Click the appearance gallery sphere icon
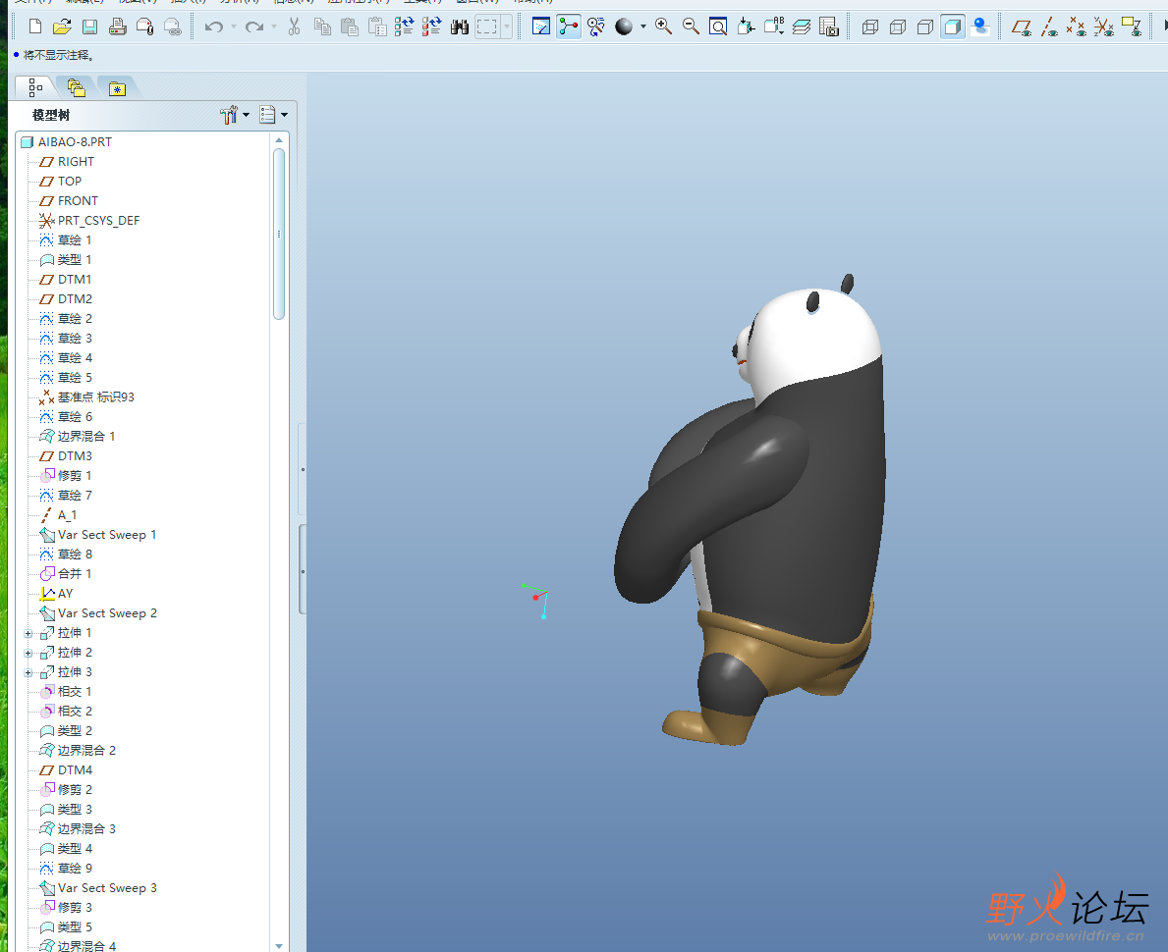The width and height of the screenshot is (1168, 952). pyautogui.click(x=624, y=26)
